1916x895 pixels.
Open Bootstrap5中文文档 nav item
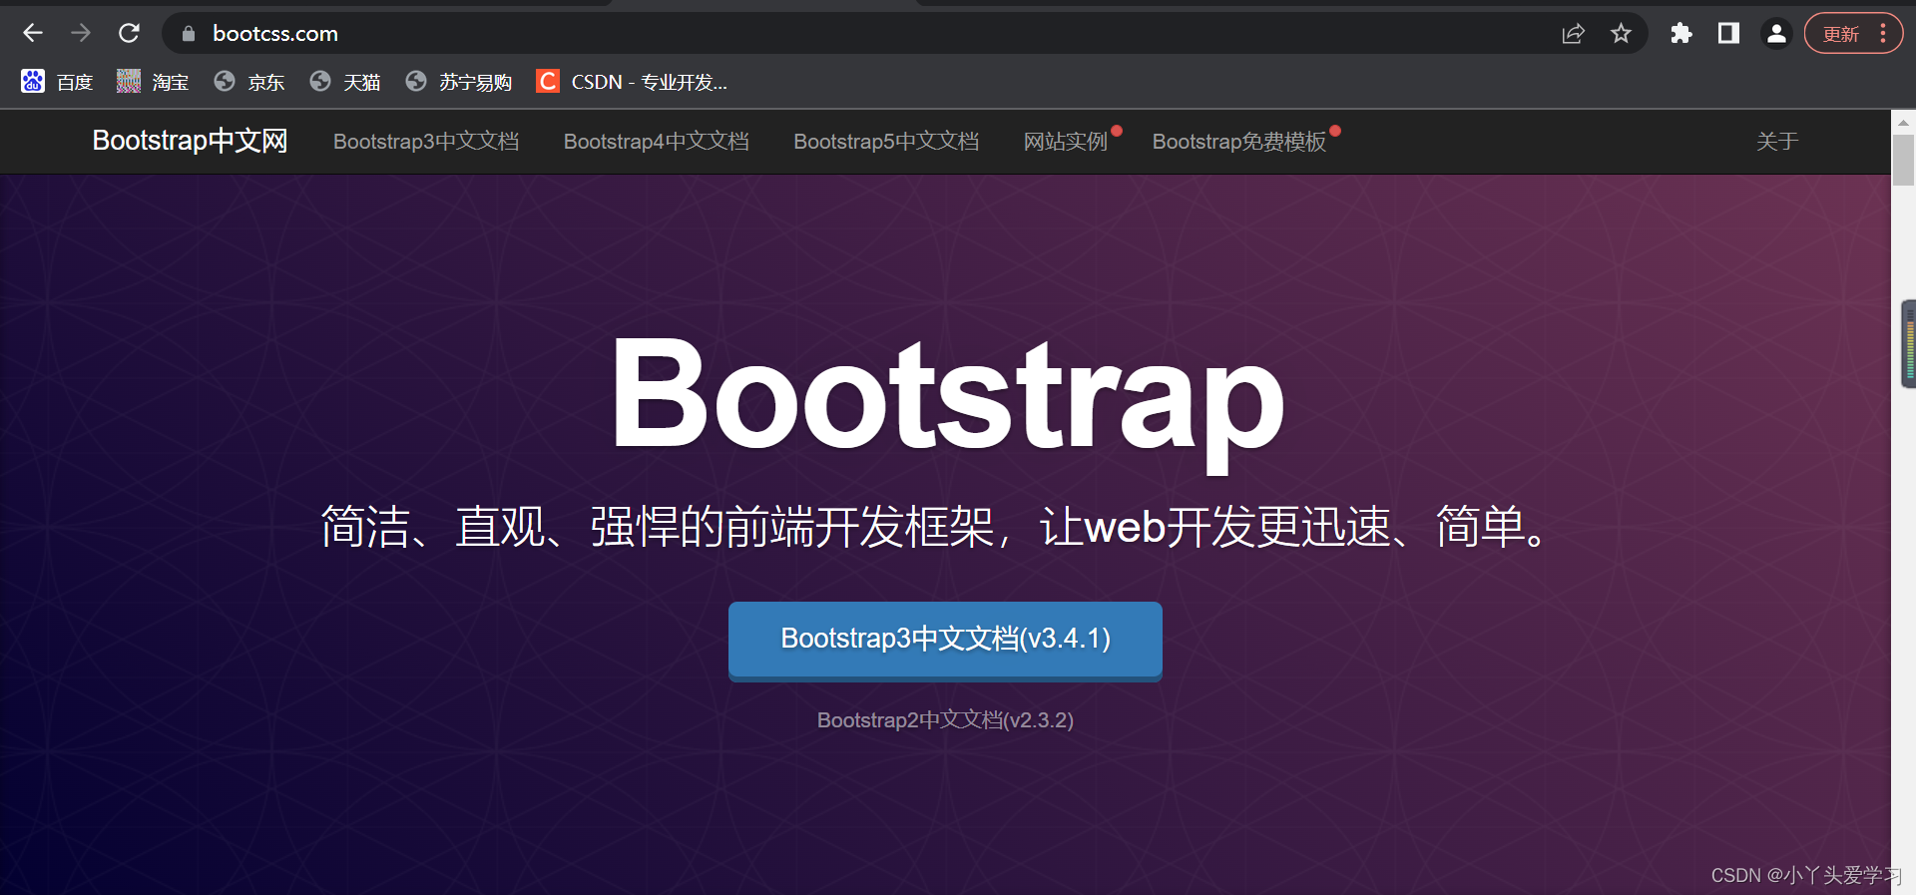pos(886,142)
